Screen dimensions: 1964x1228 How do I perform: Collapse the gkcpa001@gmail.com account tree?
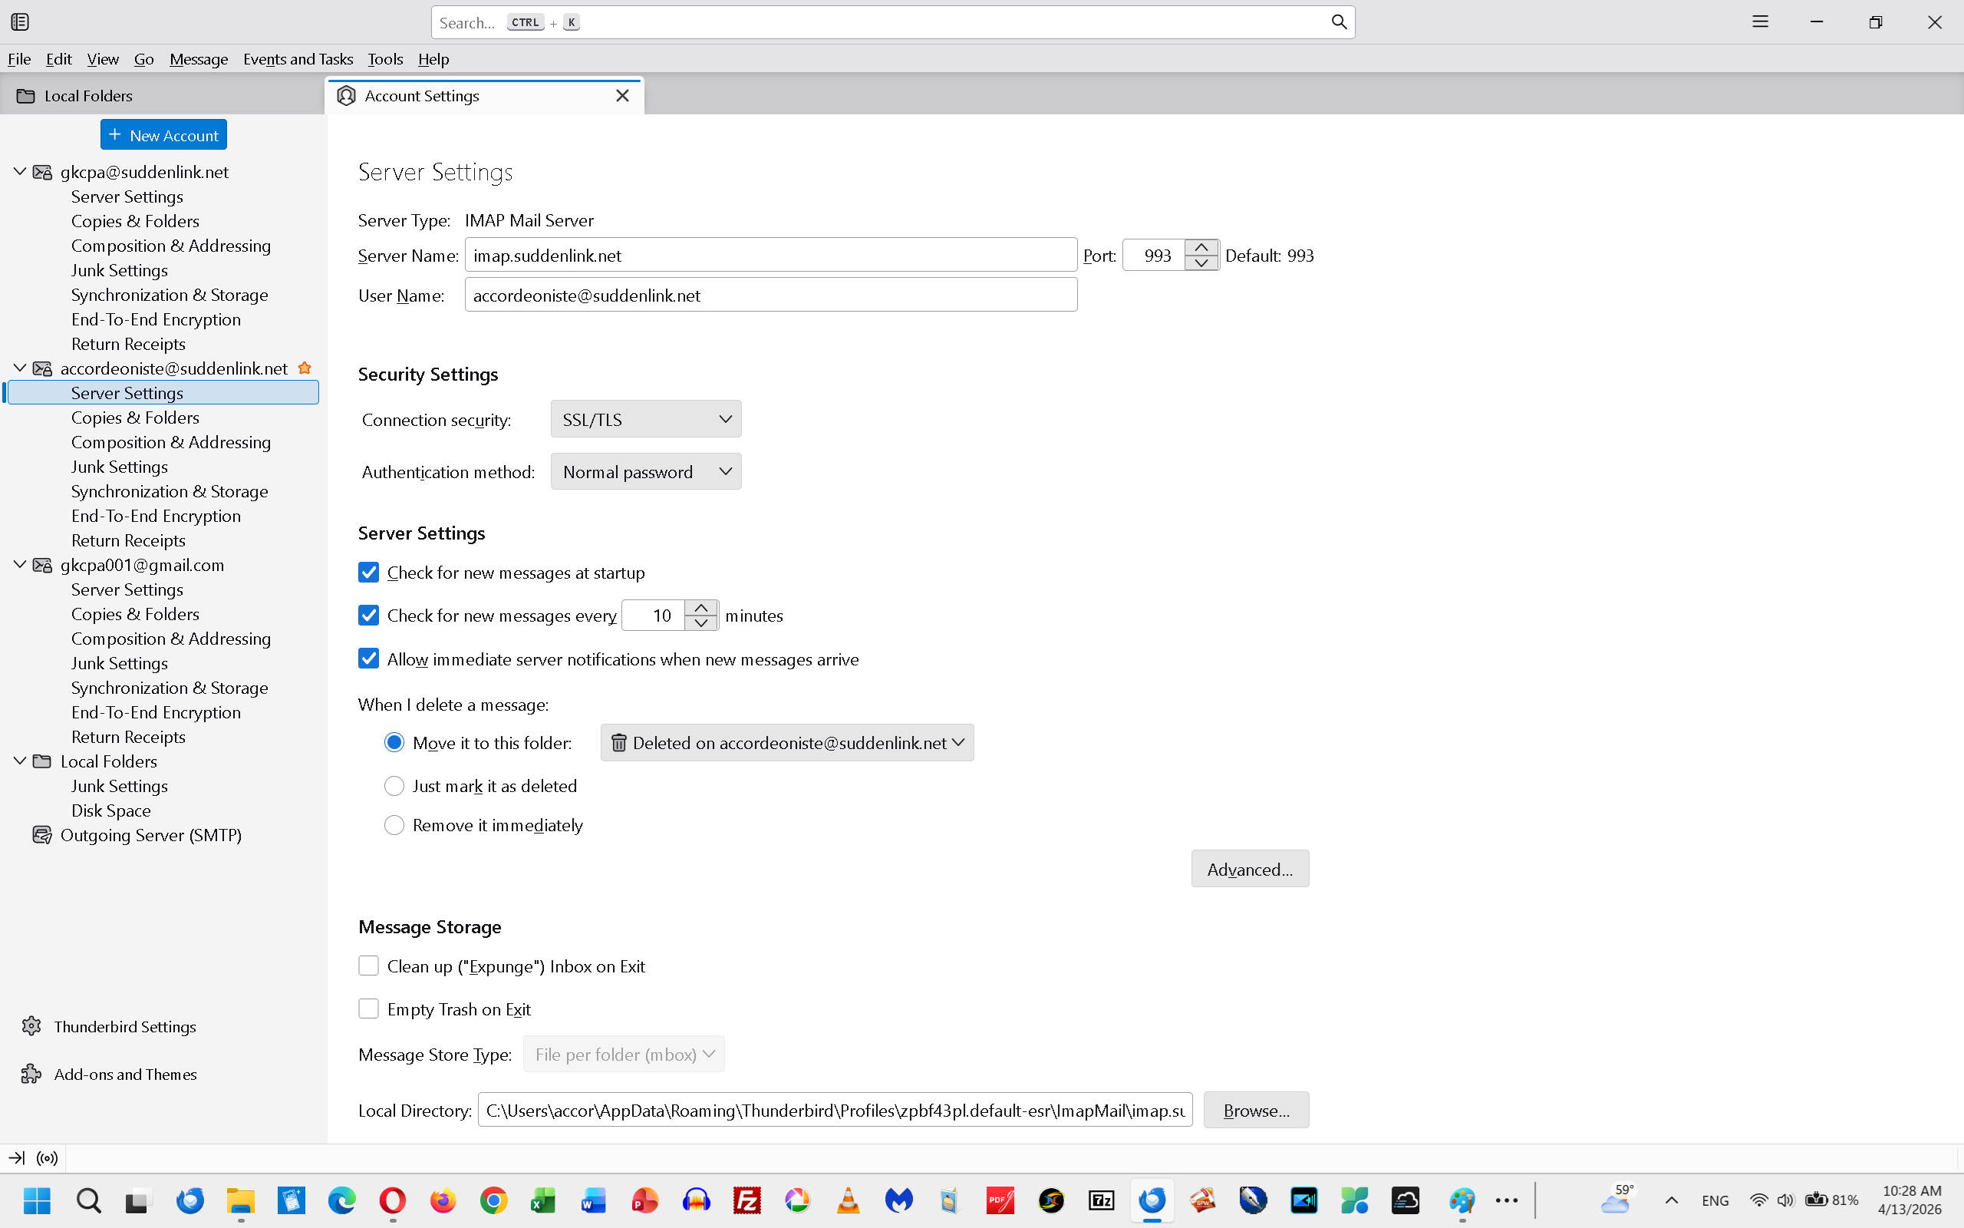pyautogui.click(x=19, y=564)
